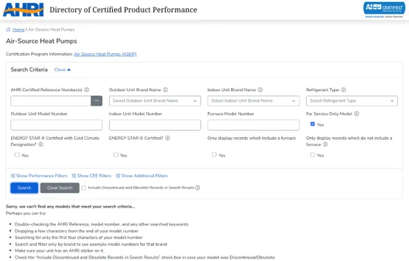This screenshot has height=261, width=409.
Task: Click the ellipsis button beside the reference number field
Action: (96, 101)
